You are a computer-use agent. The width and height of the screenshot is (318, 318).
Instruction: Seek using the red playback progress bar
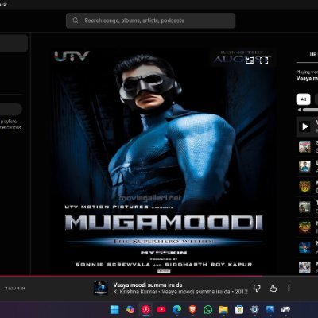159,276
